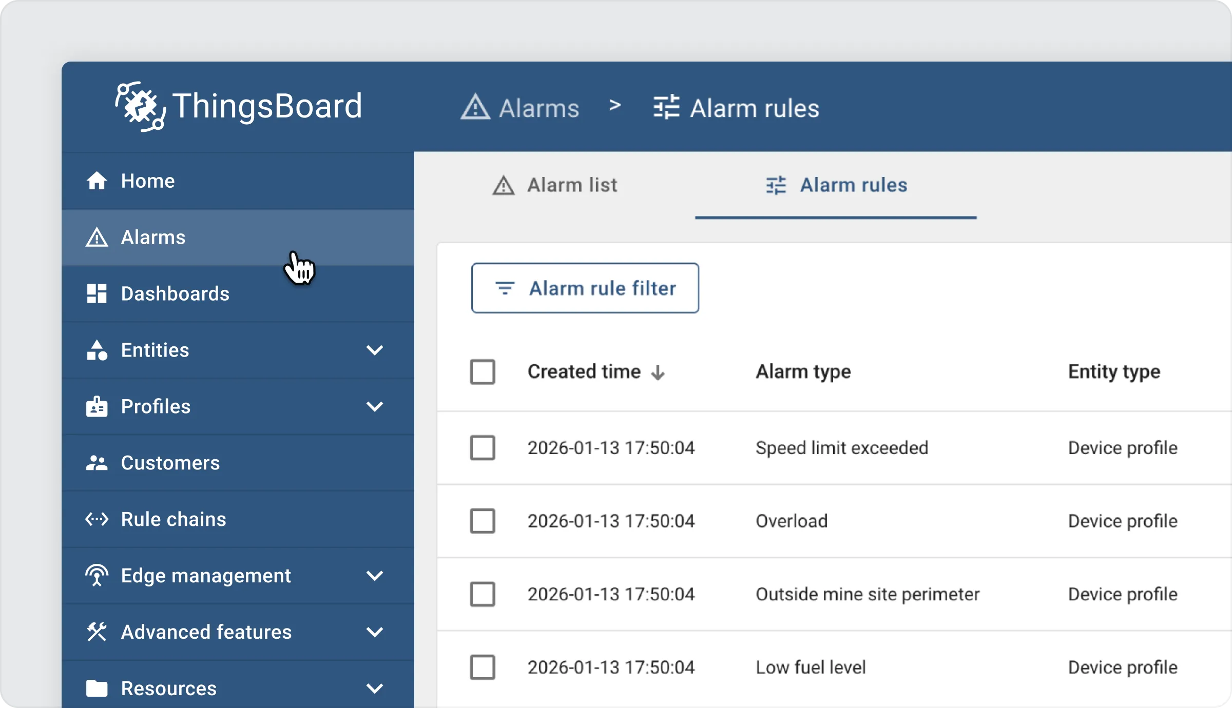Viewport: 1232px width, 708px height.
Task: Expand the Edge management chevron
Action: click(375, 576)
